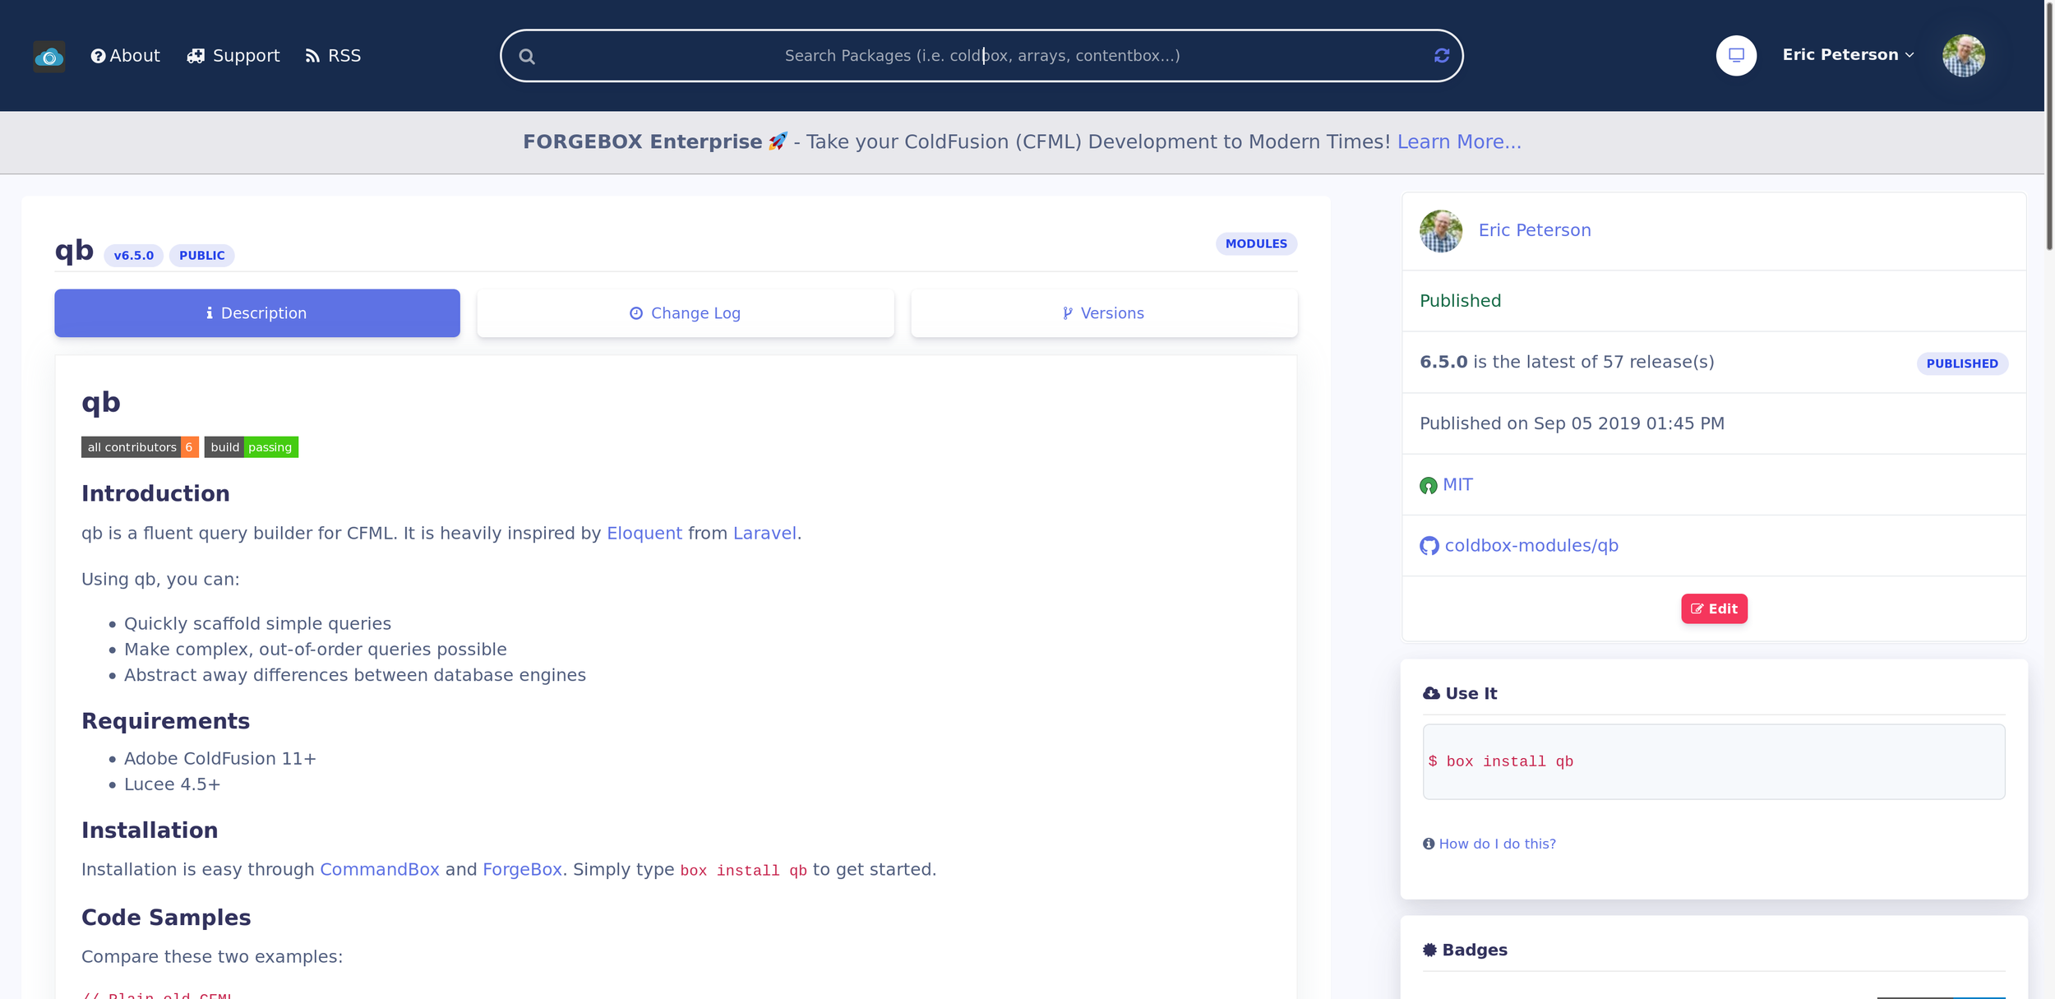Click the ForgeBox cloud logo

pos(49,56)
